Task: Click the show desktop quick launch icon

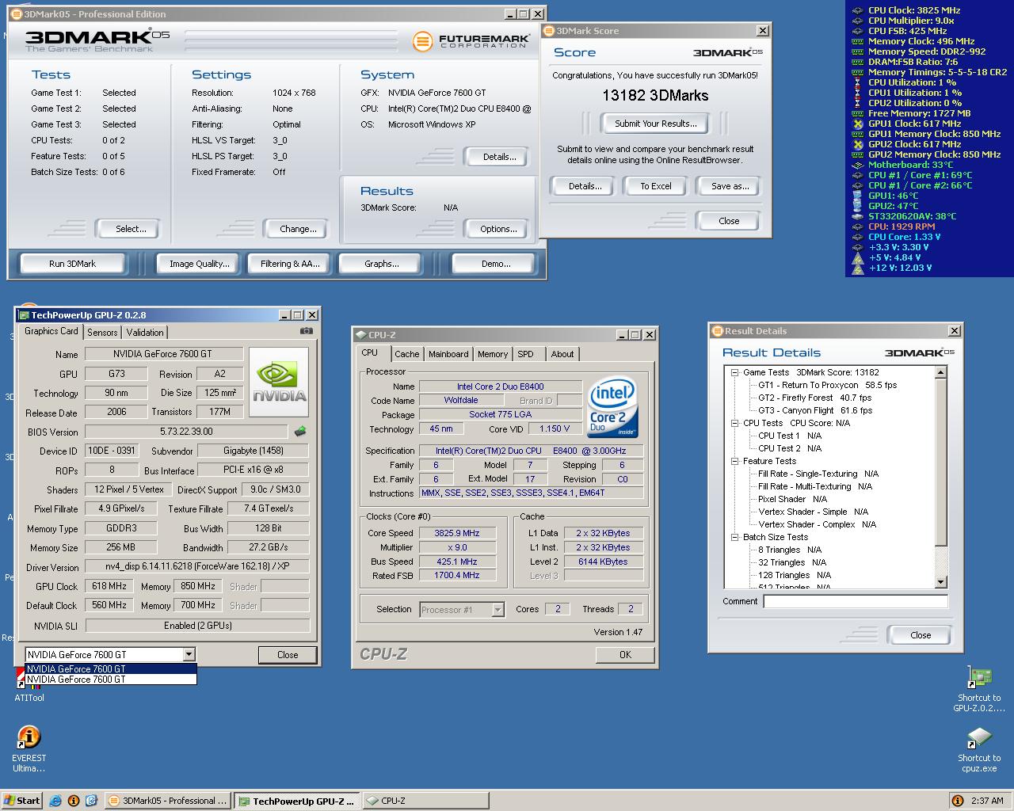Action: coord(91,801)
